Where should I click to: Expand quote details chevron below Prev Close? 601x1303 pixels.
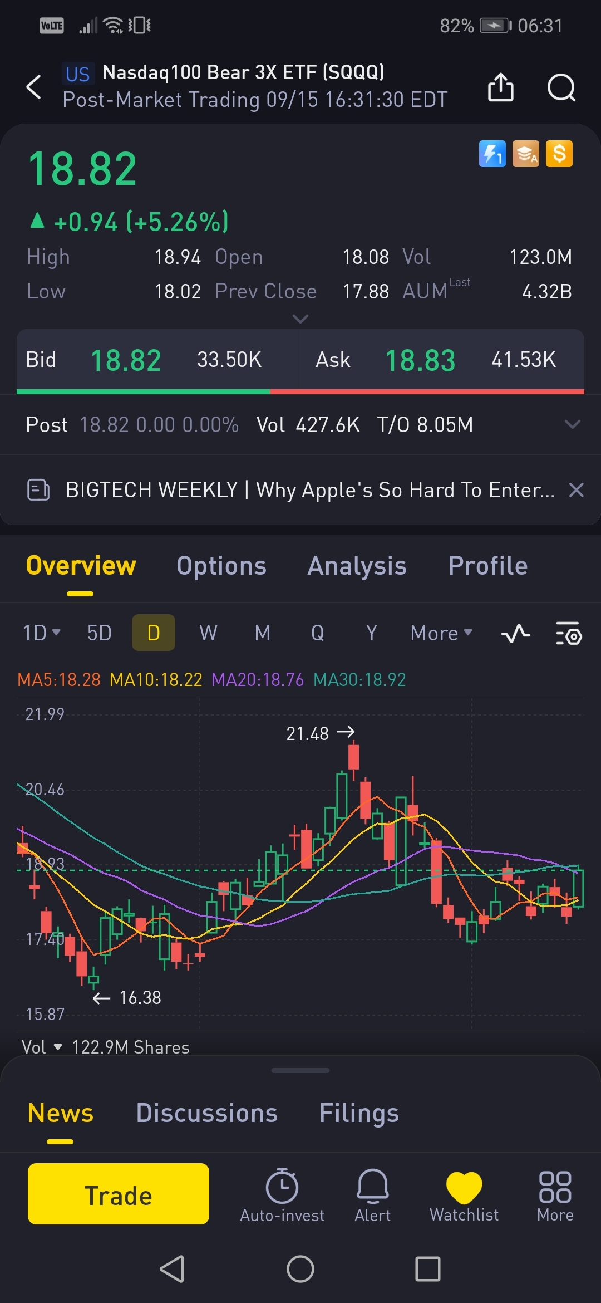click(x=300, y=319)
